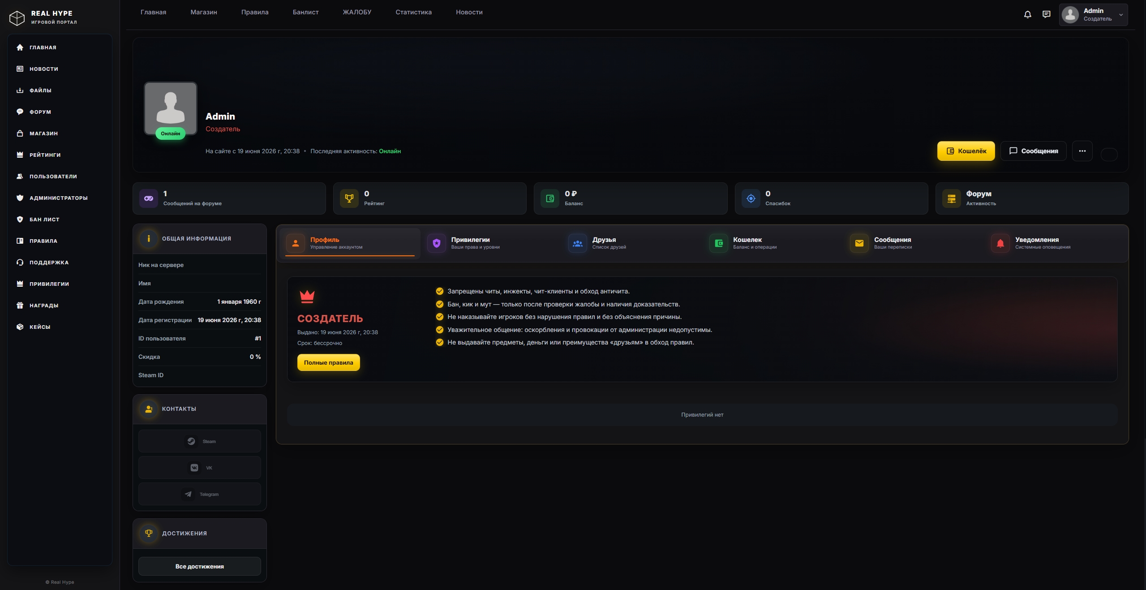This screenshot has height=590, width=1146.
Task: Click the trophy Рейтинг stat card
Action: pos(429,198)
